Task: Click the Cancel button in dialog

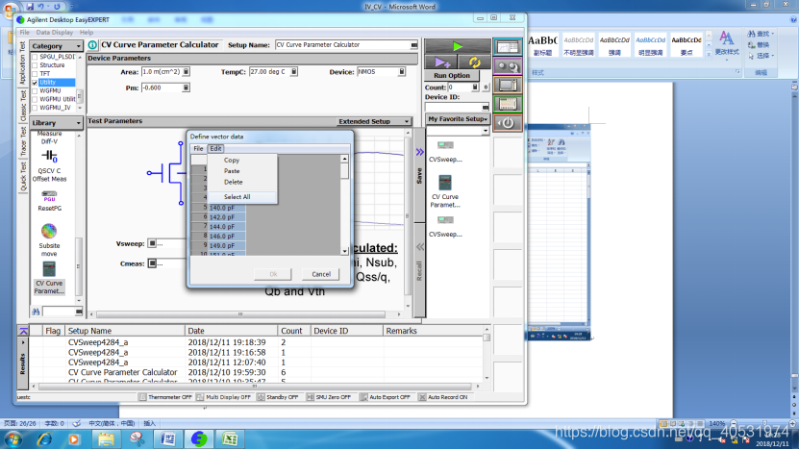Action: 321,274
